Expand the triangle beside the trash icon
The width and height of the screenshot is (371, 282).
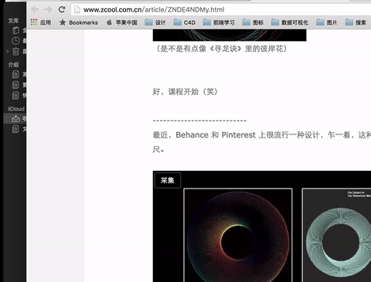8,51
